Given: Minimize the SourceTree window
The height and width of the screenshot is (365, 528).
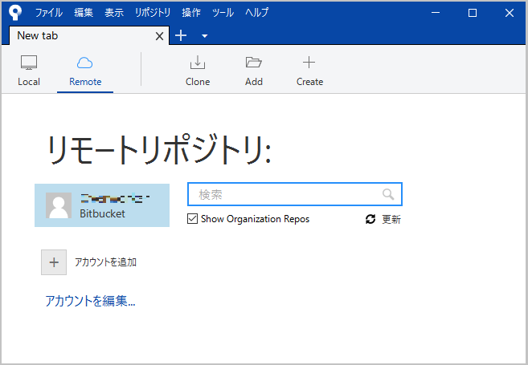Looking at the screenshot, I should tap(436, 13).
